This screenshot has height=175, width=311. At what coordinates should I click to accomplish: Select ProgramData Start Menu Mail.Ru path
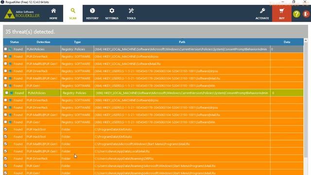pyautogui.click(x=142, y=144)
